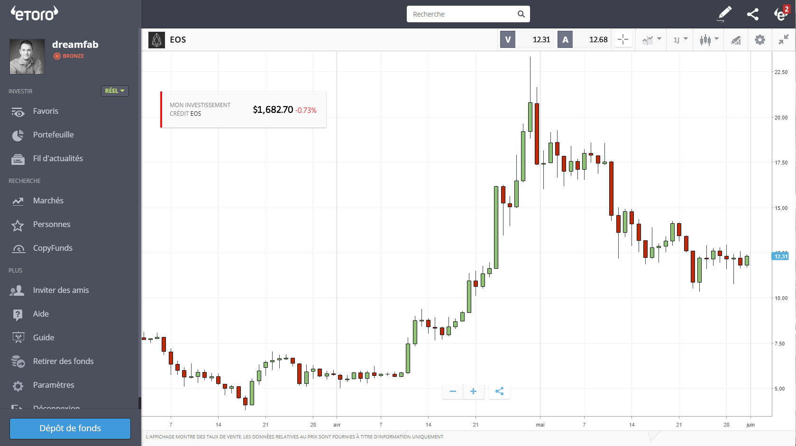Go to Marchés in the sidebar
Image resolution: width=796 pixels, height=446 pixels.
coord(48,200)
